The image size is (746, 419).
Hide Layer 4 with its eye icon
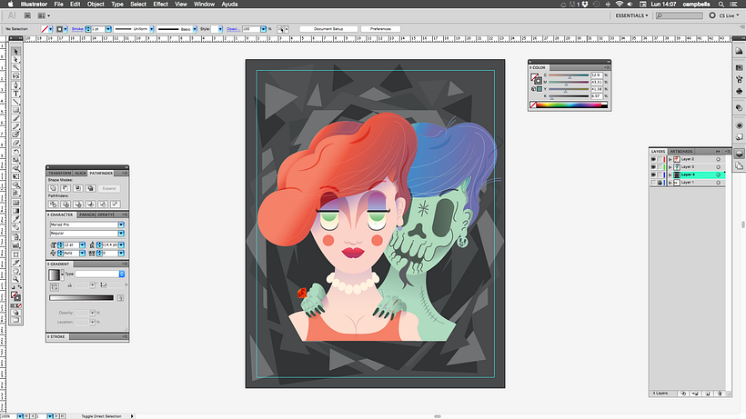tap(653, 175)
